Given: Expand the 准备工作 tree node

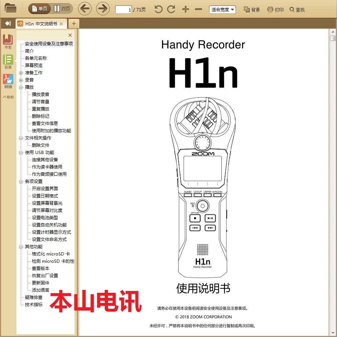Looking at the screenshot, I should [x=21, y=73].
